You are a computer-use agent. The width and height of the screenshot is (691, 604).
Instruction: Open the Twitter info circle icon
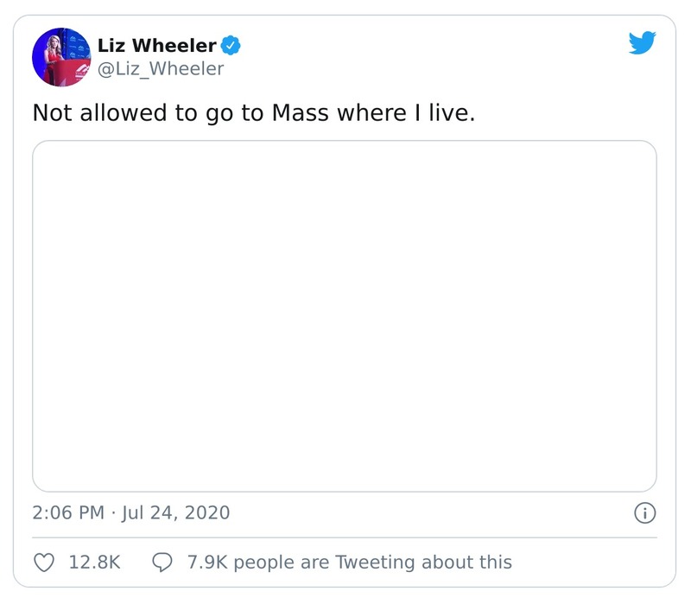pos(644,513)
